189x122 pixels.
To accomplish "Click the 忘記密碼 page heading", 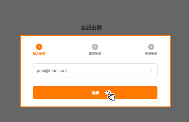I will point(91,28).
